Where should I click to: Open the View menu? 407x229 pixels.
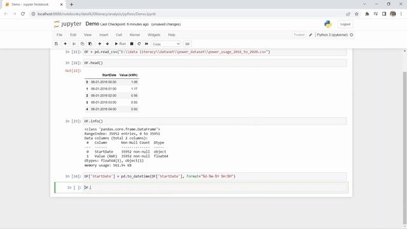[x=88, y=35]
